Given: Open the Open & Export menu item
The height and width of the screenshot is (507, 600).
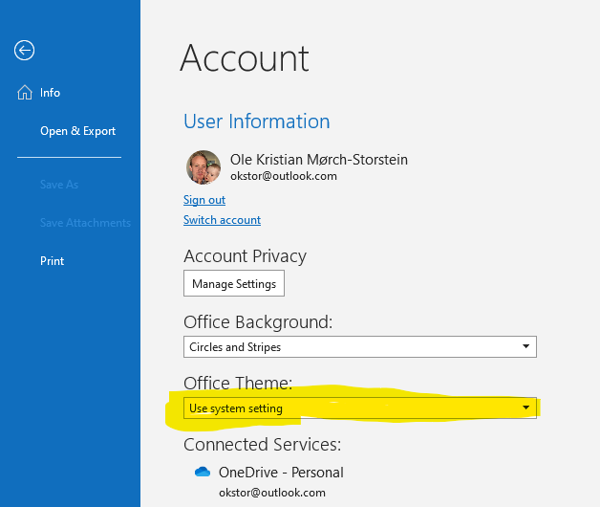Looking at the screenshot, I should point(77,131).
